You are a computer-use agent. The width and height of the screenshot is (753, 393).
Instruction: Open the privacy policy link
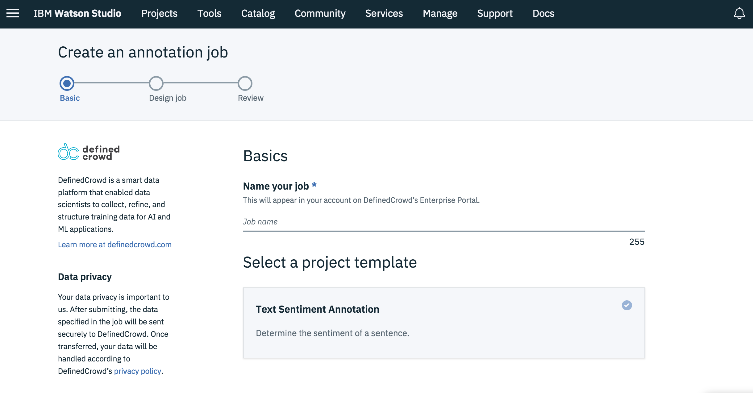point(138,371)
